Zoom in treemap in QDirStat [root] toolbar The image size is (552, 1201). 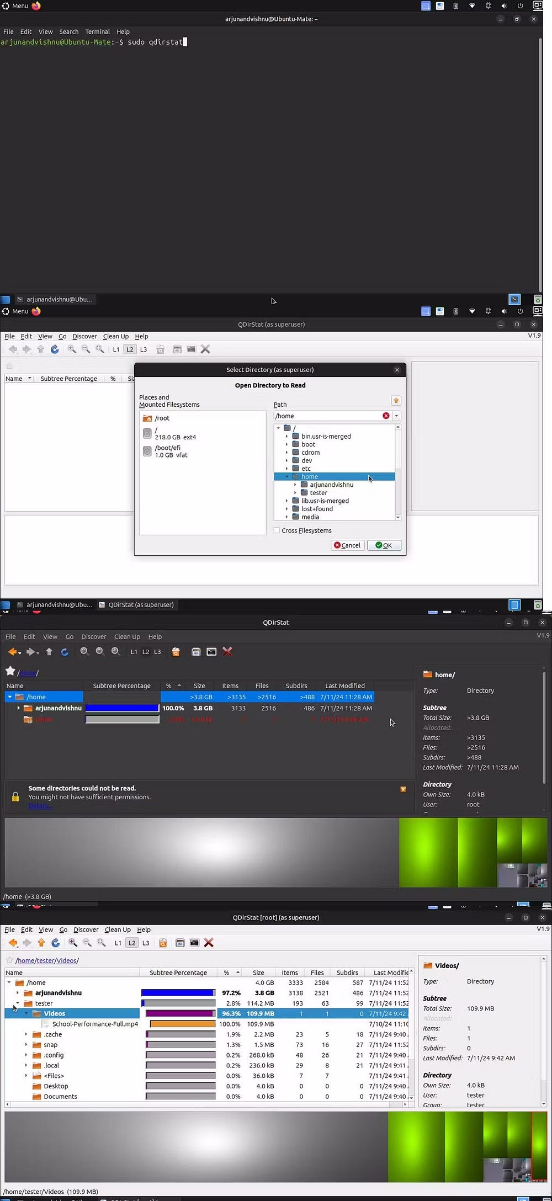(73, 943)
